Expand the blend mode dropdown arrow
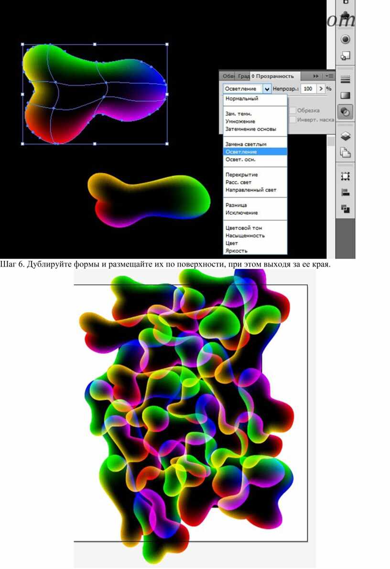The height and width of the screenshot is (569, 390). (267, 89)
